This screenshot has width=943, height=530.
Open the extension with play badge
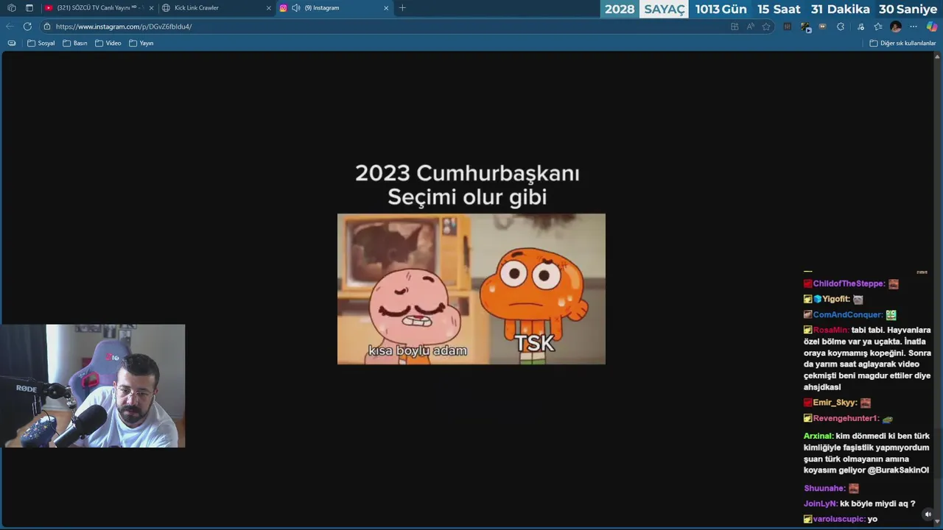805,27
